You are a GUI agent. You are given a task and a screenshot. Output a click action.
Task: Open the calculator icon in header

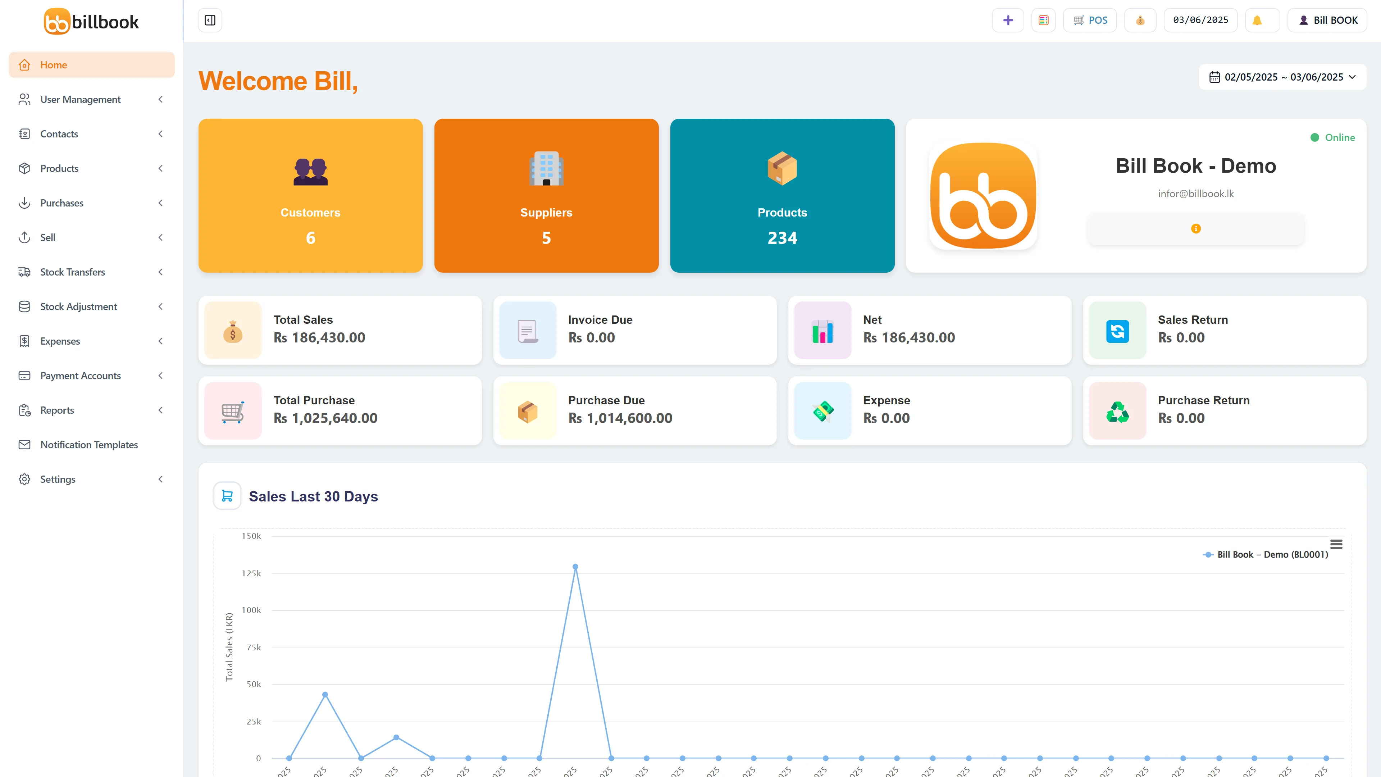point(1043,21)
